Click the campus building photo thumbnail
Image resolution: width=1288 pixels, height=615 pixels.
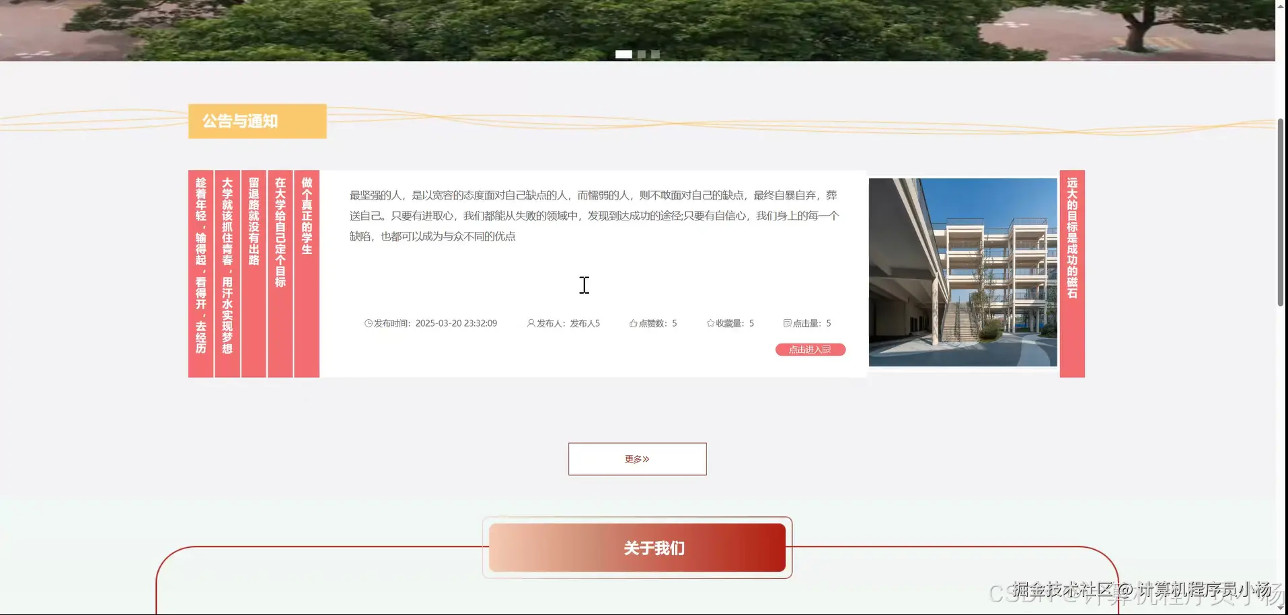point(963,272)
